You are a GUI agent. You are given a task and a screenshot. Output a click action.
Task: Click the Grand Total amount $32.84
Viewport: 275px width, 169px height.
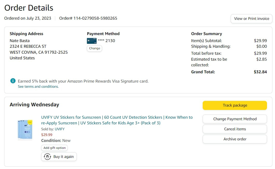260,72
